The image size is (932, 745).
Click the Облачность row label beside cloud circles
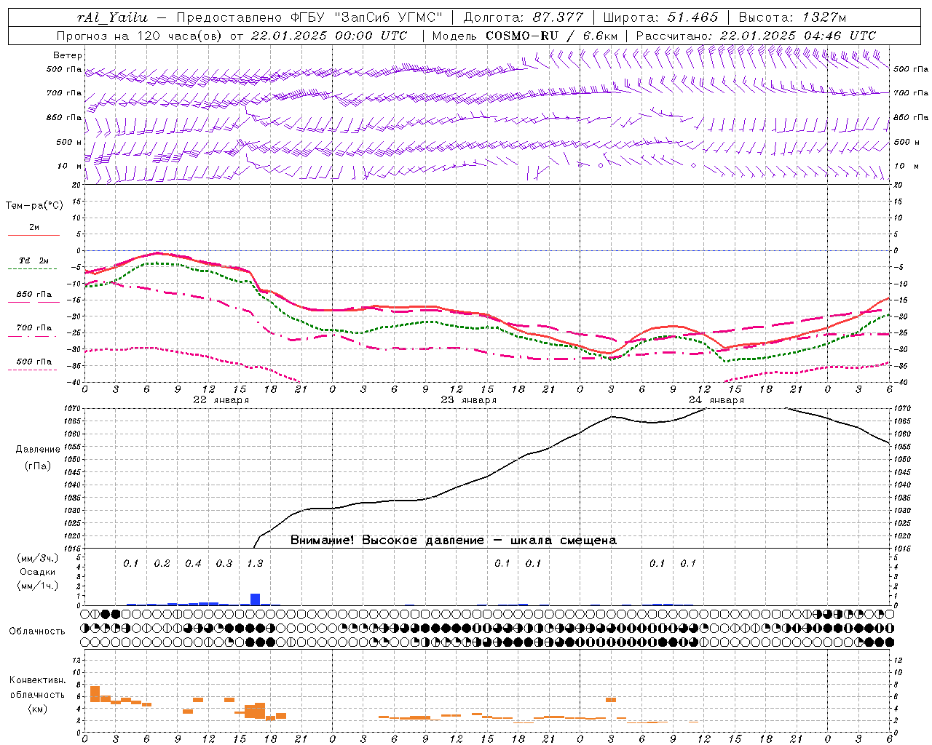coord(37,632)
